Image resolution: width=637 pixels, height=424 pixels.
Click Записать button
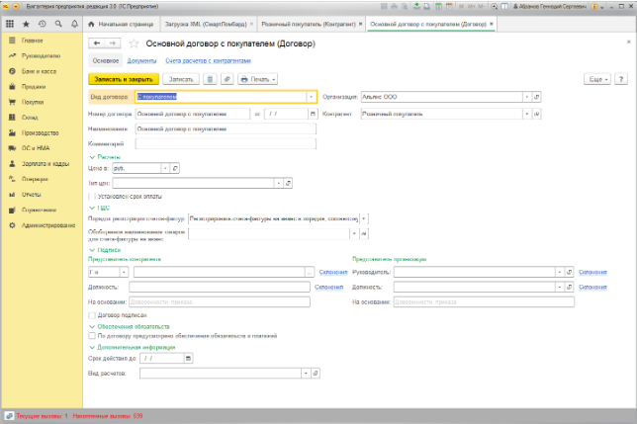(x=181, y=79)
